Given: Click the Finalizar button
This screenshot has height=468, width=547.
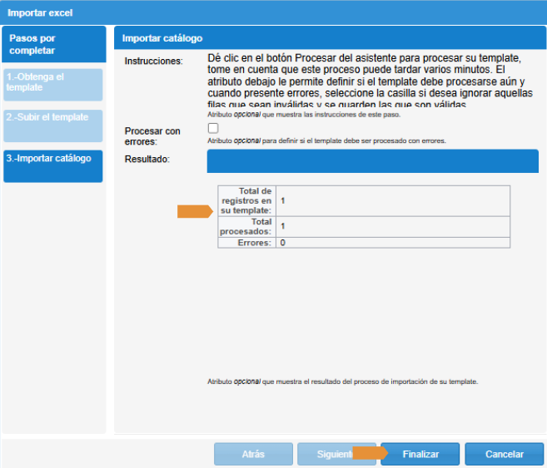Looking at the screenshot, I should click(420, 454).
